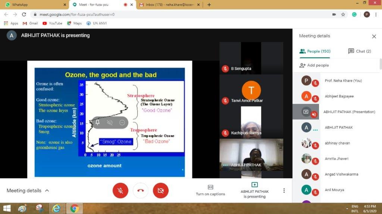Reload the Google Meet page
The image size is (382, 214).
click(24, 15)
